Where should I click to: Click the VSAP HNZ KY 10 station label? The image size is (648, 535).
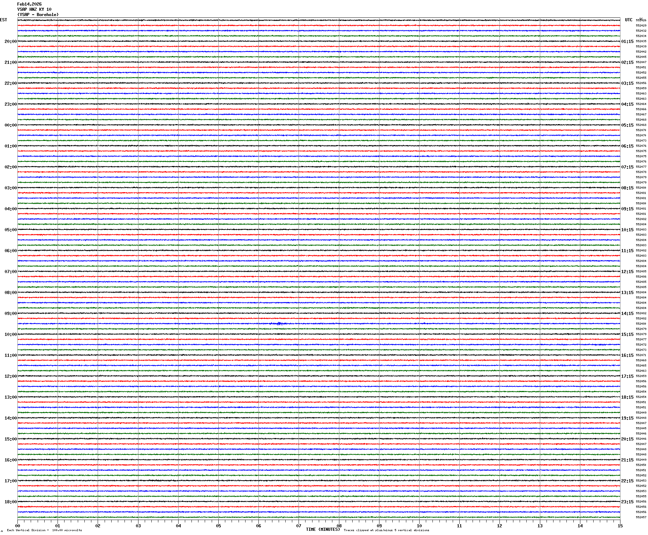[34, 9]
